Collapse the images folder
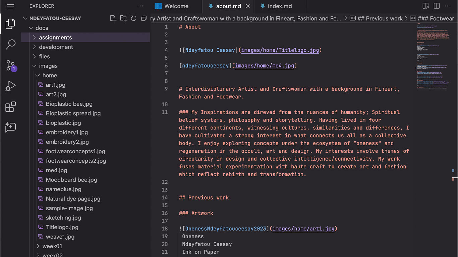 coord(48,66)
